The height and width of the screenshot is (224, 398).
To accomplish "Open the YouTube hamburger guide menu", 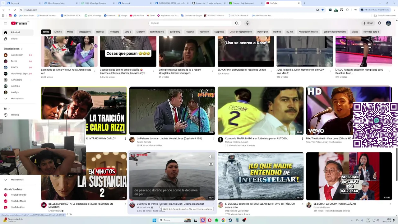I will (5, 23).
